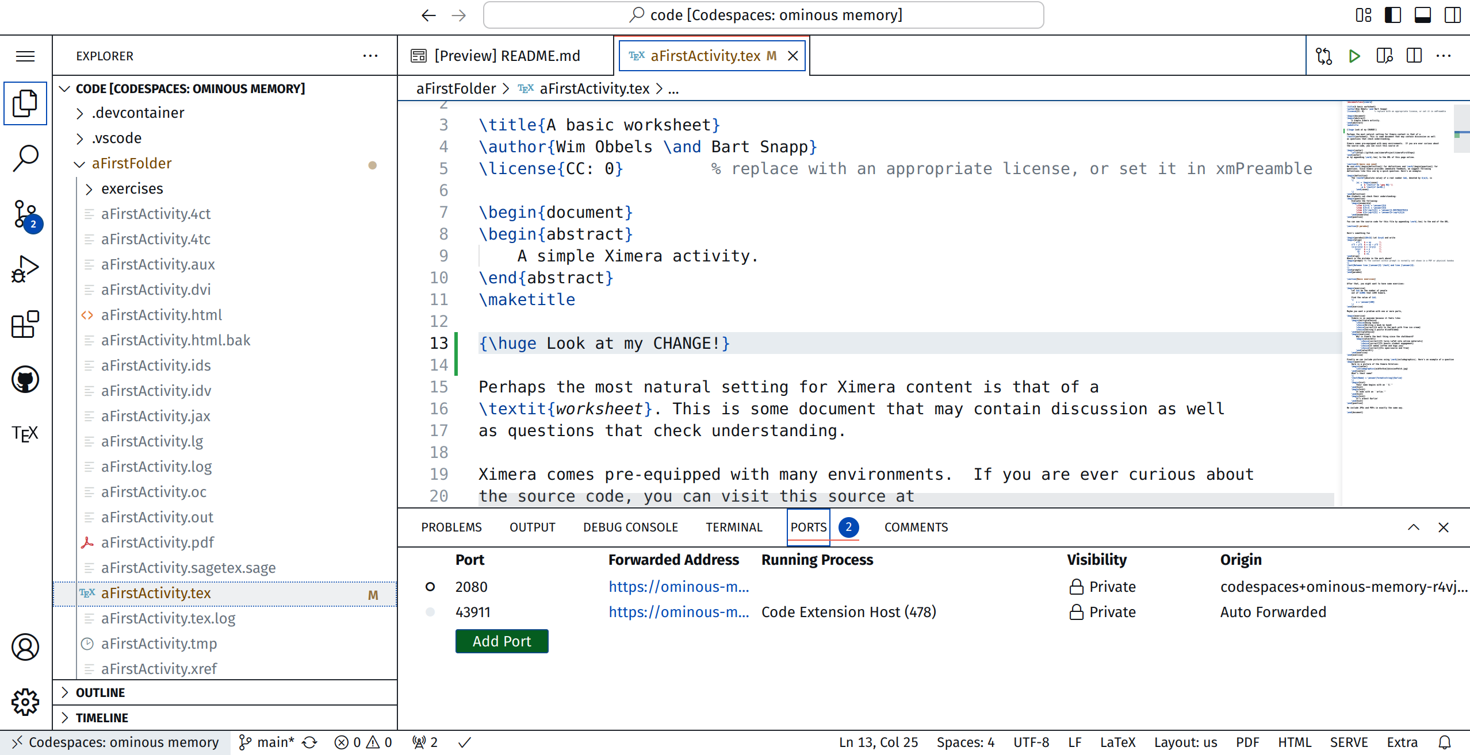The height and width of the screenshot is (755, 1470).
Task: Open the Customize Layout icon
Action: click(x=1363, y=15)
